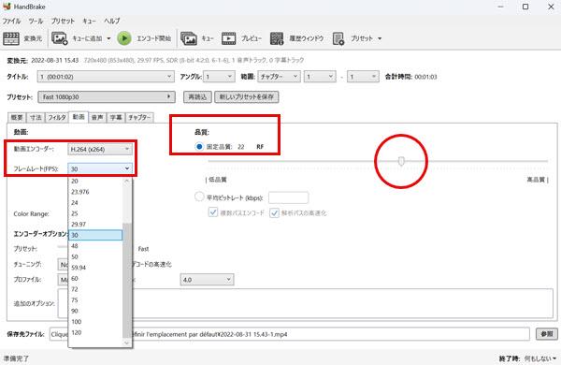This screenshot has height=365, width=561.
Task: Toggle the multi-pass encode (複数パスエンコード) checkbox
Action: point(213,212)
